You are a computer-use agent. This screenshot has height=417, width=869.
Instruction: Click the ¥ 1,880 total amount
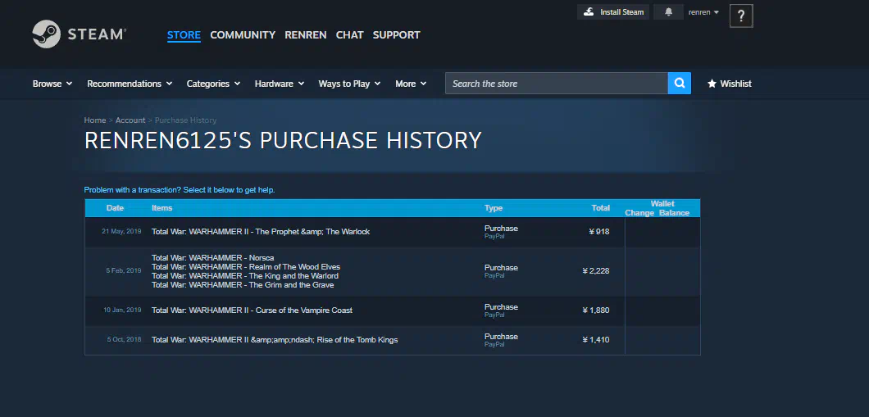pos(596,310)
